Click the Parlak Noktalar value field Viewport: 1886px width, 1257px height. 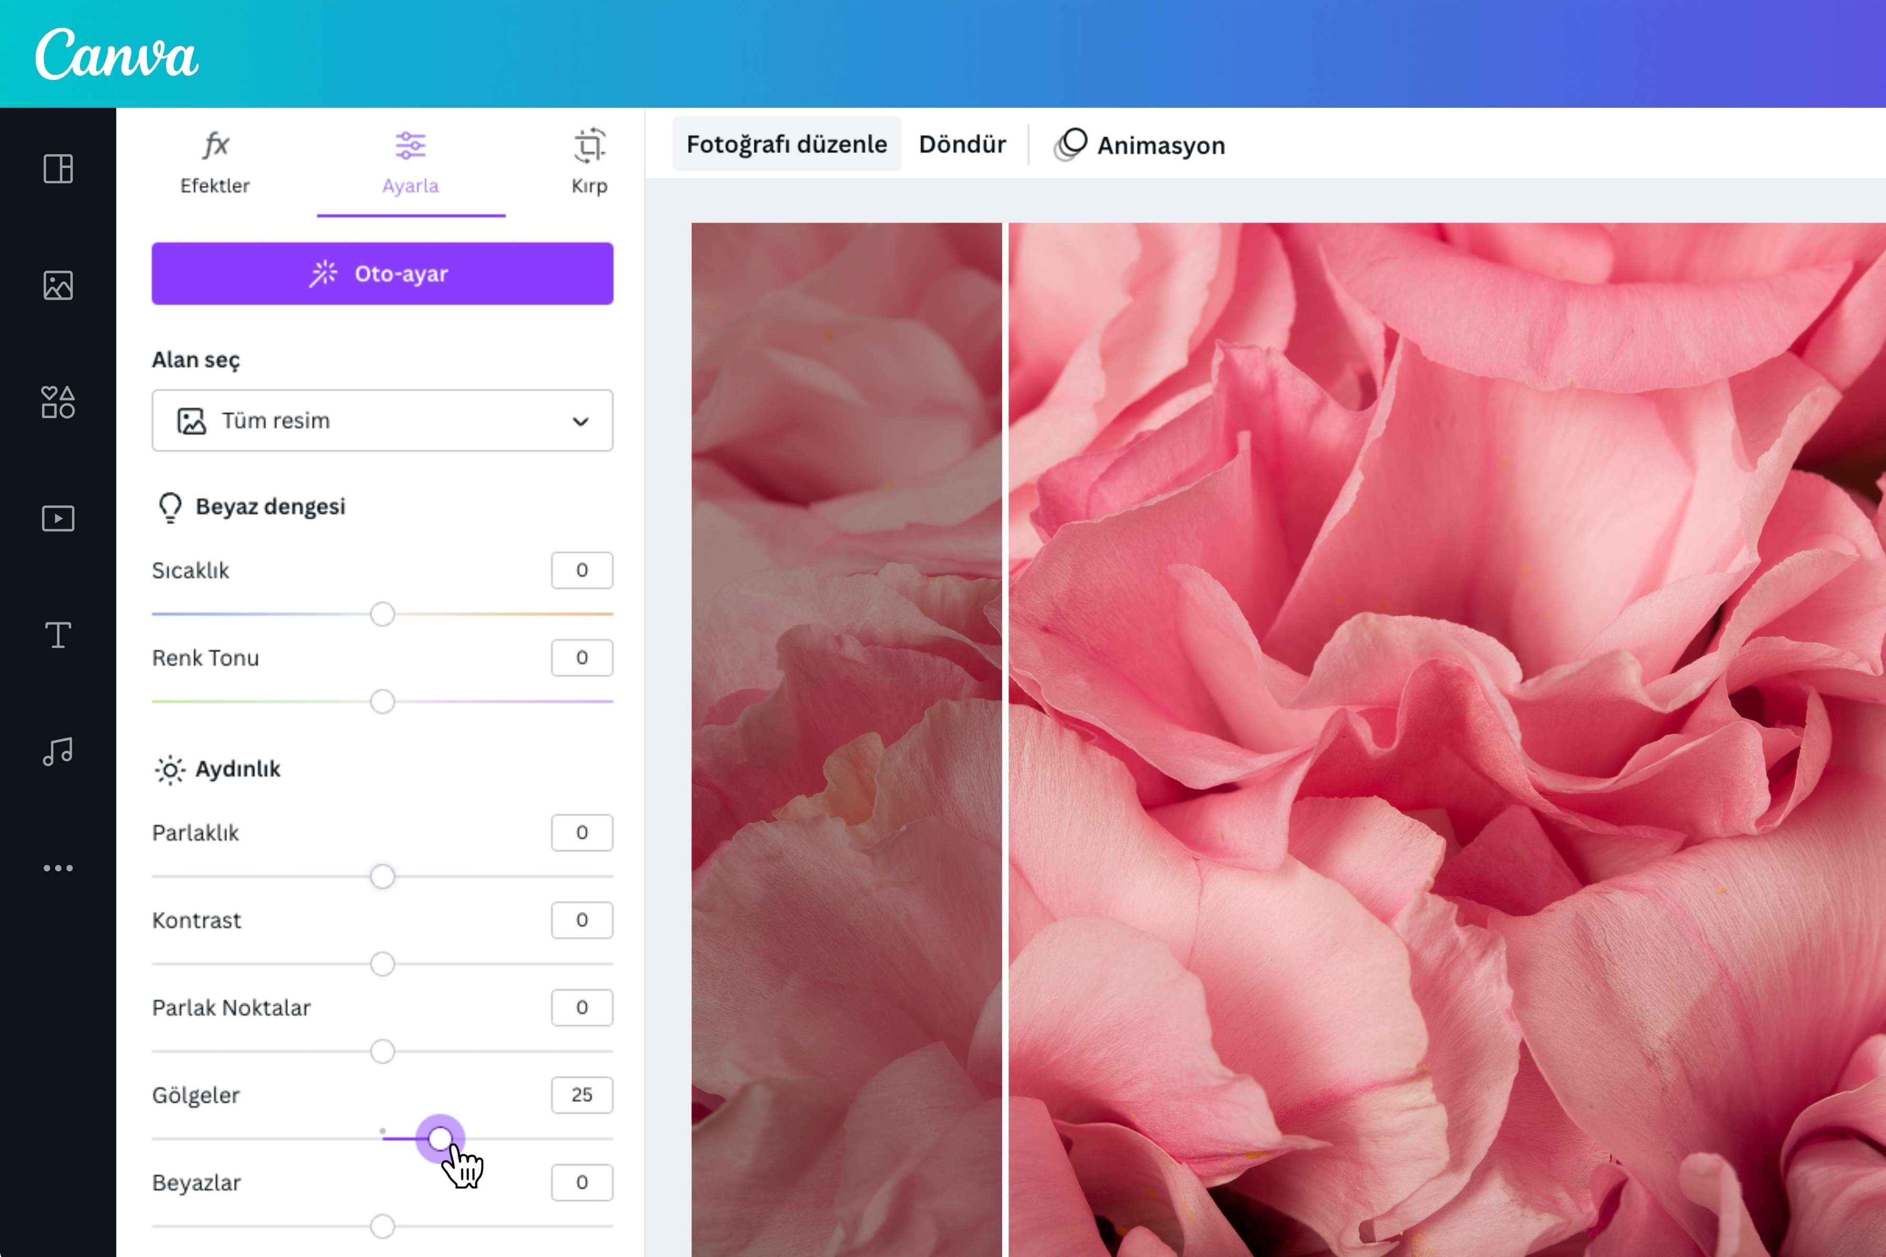pyautogui.click(x=582, y=1007)
